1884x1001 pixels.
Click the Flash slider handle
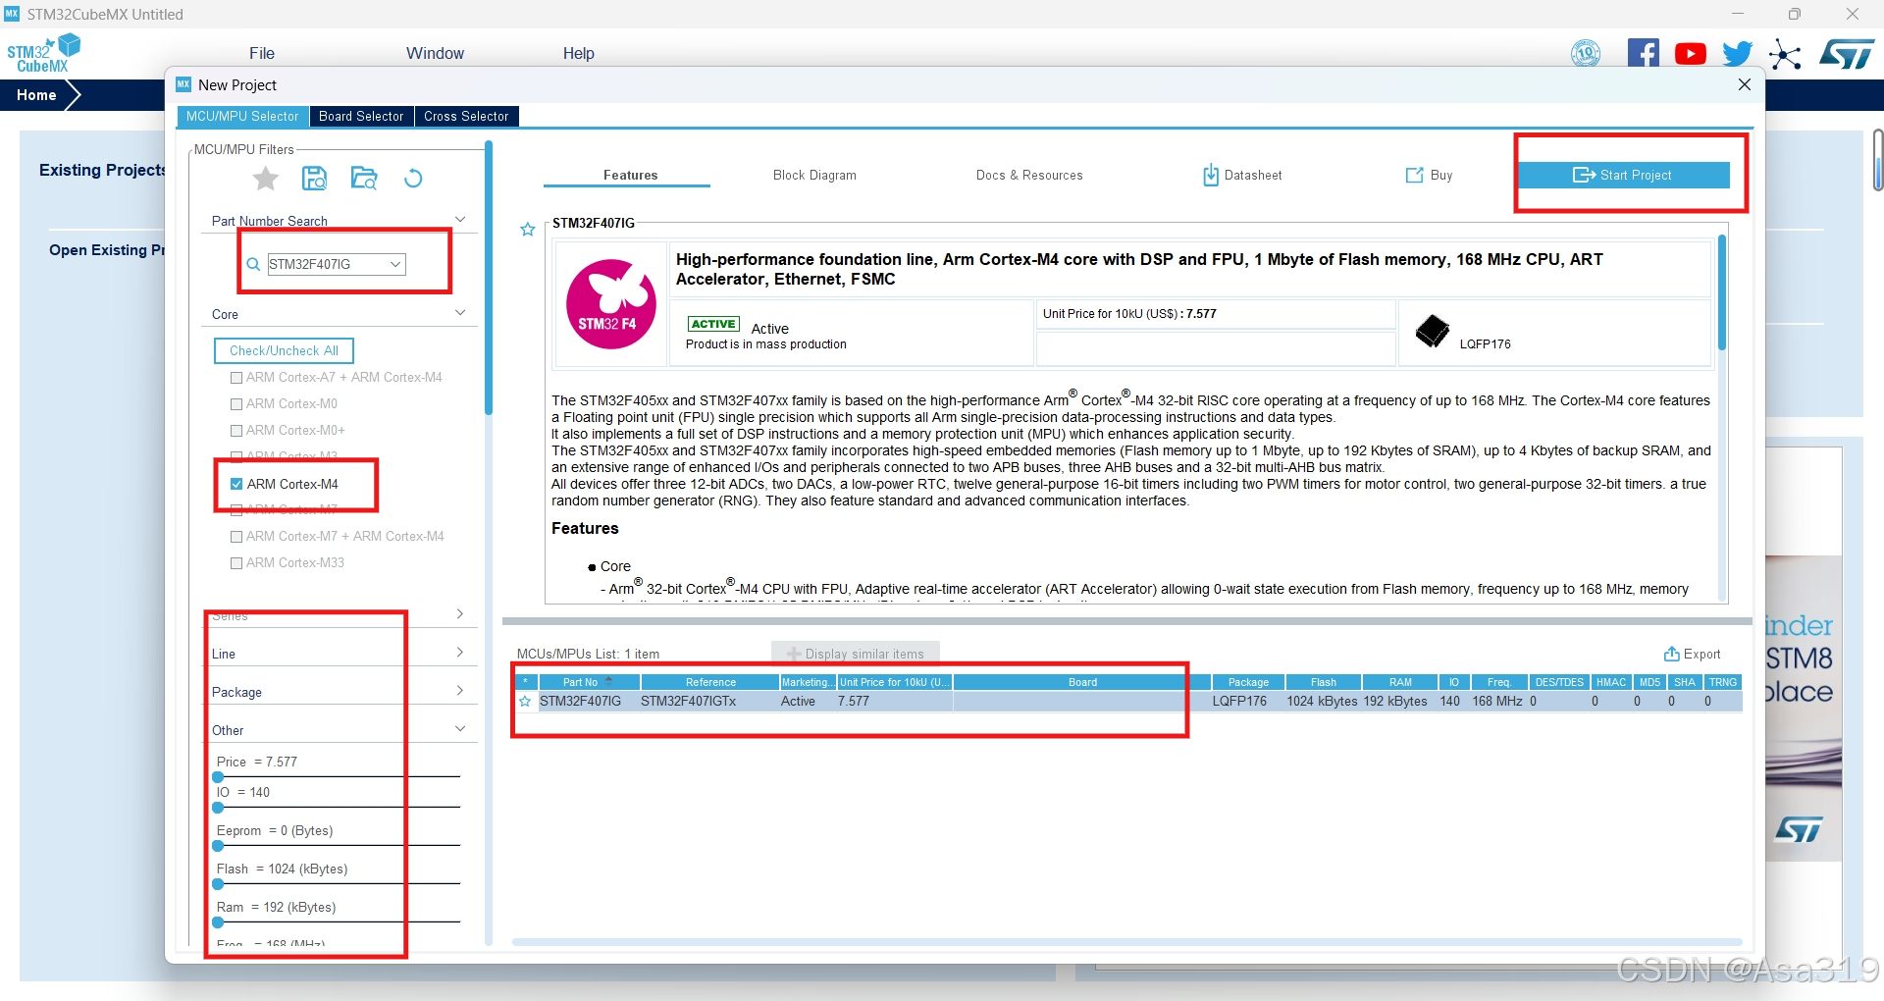218,884
